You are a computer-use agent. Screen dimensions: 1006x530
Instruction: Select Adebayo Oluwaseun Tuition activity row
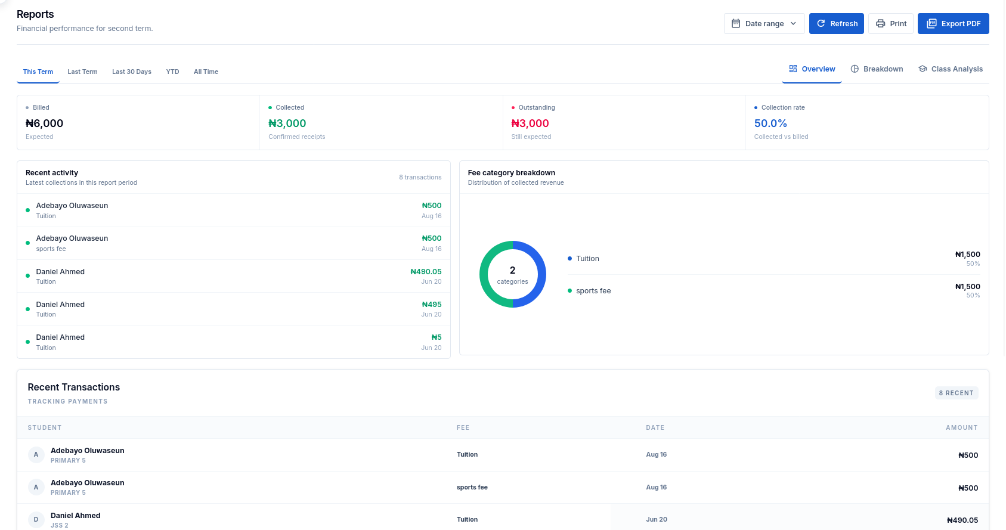pos(234,210)
